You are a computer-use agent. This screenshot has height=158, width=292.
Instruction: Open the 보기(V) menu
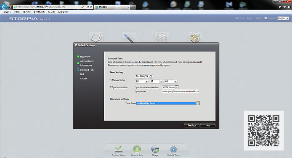pyautogui.click(x=27, y=12)
